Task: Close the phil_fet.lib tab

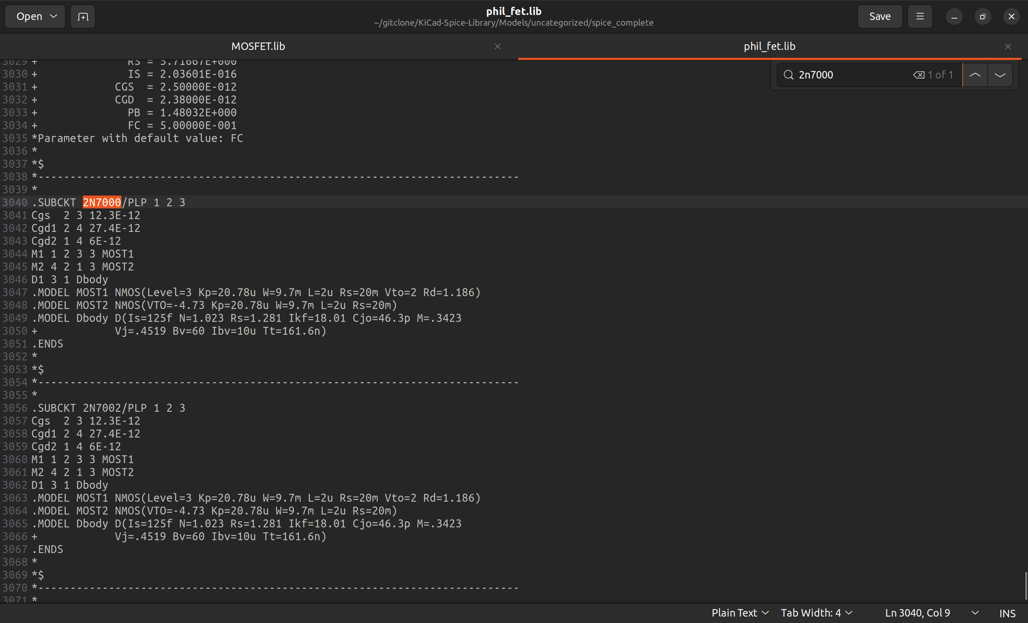Action: click(1008, 46)
